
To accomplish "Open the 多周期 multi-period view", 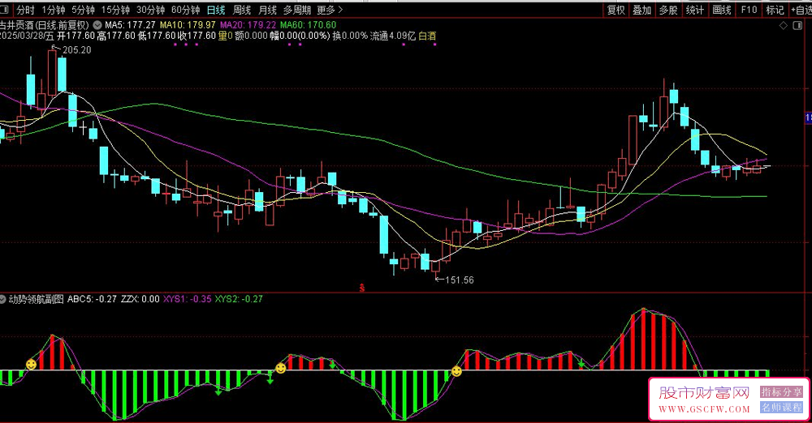I will click(x=297, y=10).
